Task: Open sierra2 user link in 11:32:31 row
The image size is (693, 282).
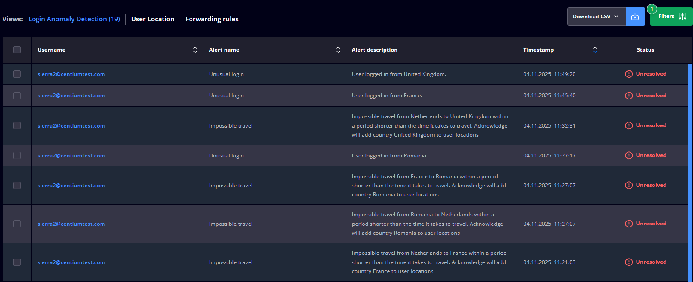Action: click(x=71, y=126)
